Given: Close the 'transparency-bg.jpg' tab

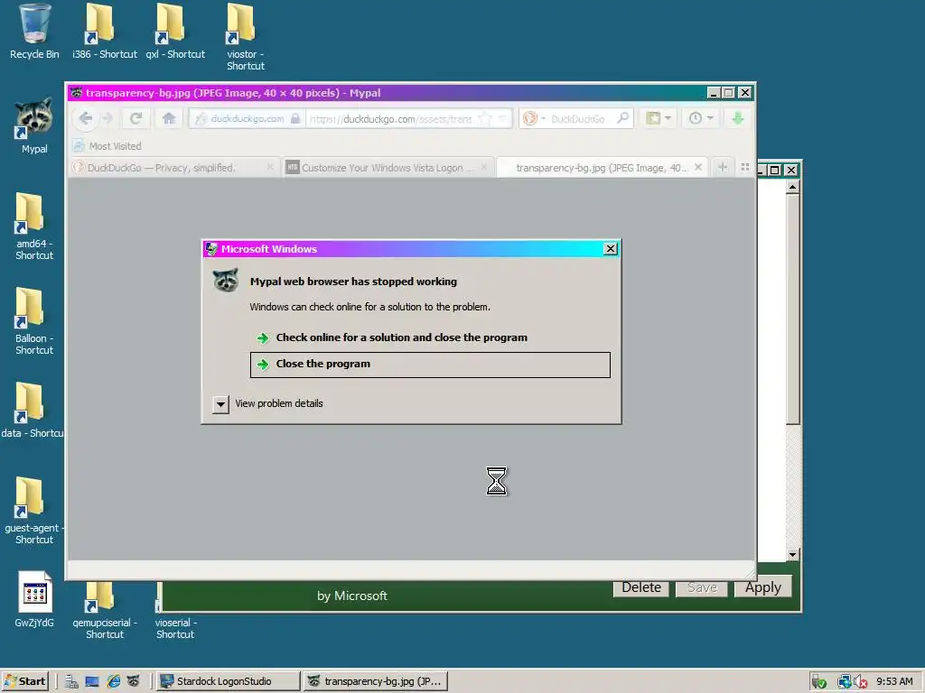Looking at the screenshot, I should [698, 167].
